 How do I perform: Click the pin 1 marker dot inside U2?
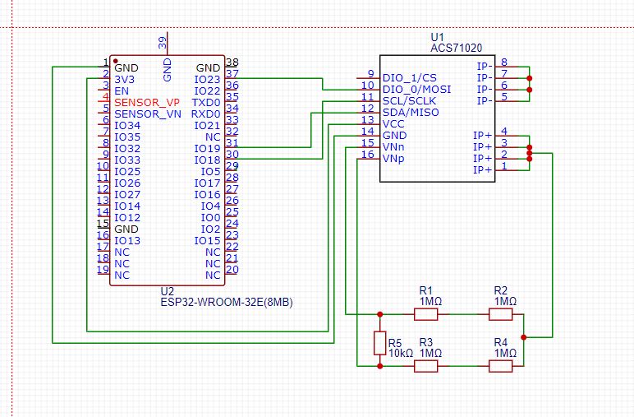pyautogui.click(x=116, y=61)
